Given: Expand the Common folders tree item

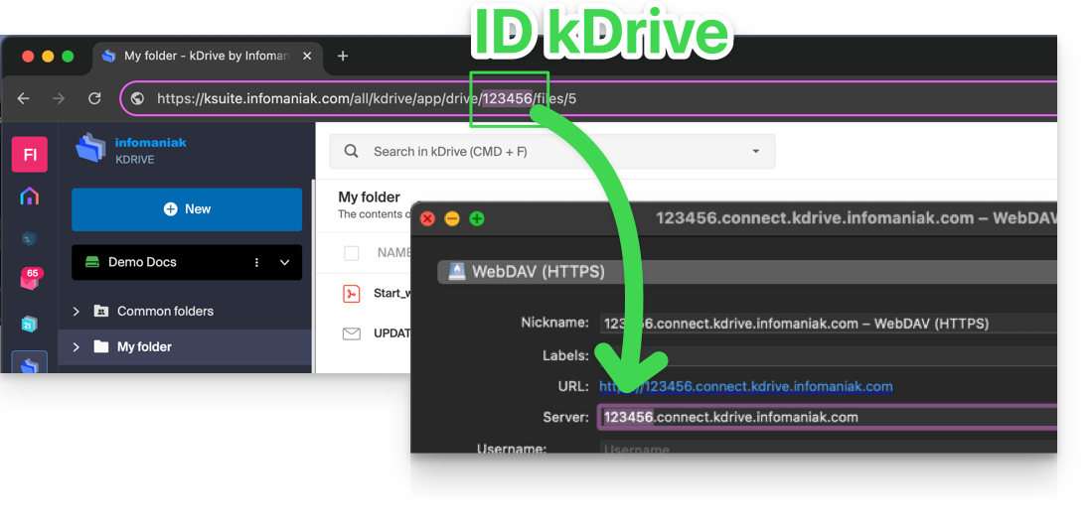Looking at the screenshot, I should coord(77,312).
